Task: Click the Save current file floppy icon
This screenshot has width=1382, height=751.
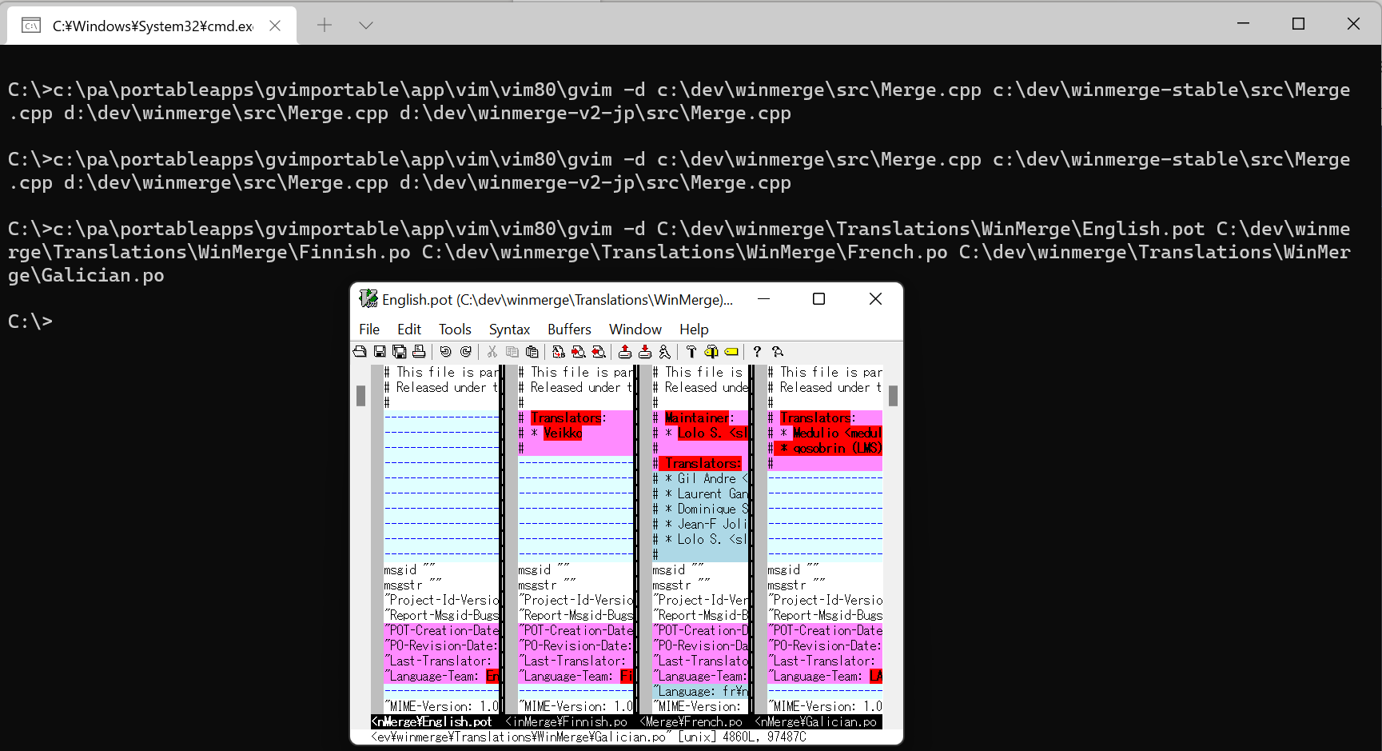Action: click(380, 352)
